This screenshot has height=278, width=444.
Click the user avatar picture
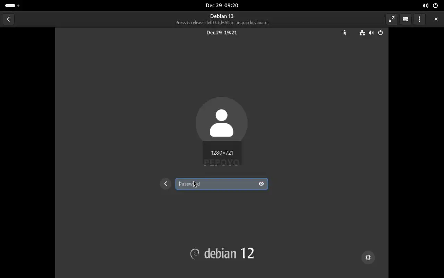tap(222, 123)
